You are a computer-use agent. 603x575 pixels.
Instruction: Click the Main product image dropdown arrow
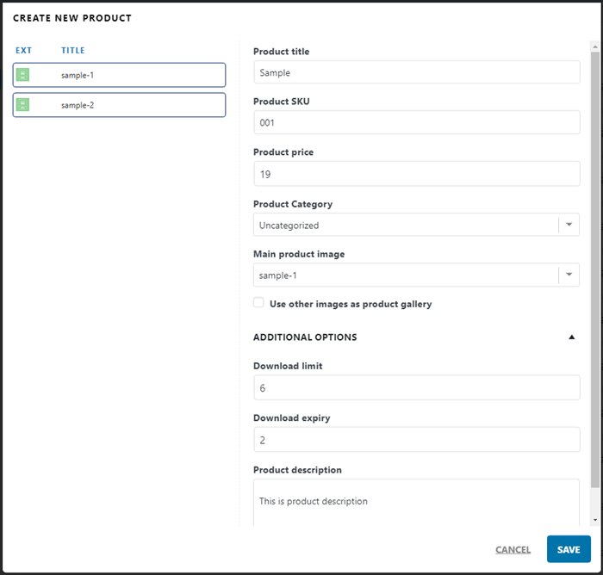pyautogui.click(x=569, y=275)
